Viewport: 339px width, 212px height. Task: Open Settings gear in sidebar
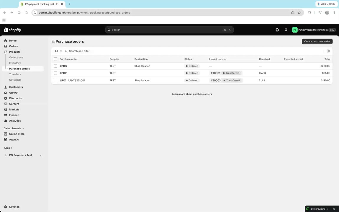(6, 207)
